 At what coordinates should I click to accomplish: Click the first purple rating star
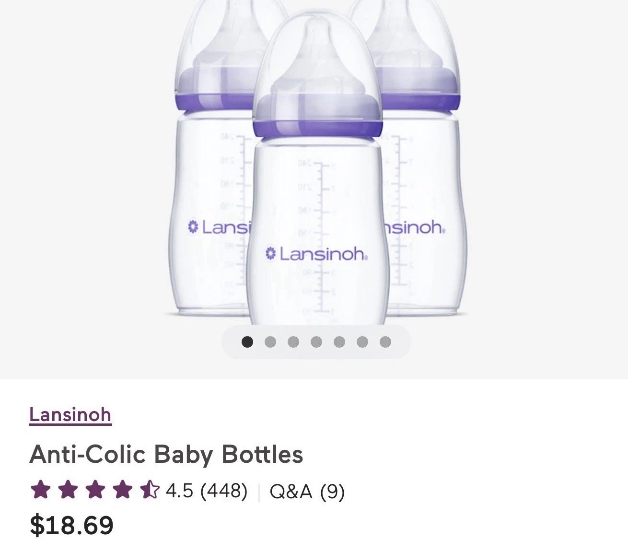coord(40,490)
